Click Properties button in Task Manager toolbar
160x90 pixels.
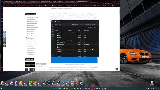[x=93, y=25]
